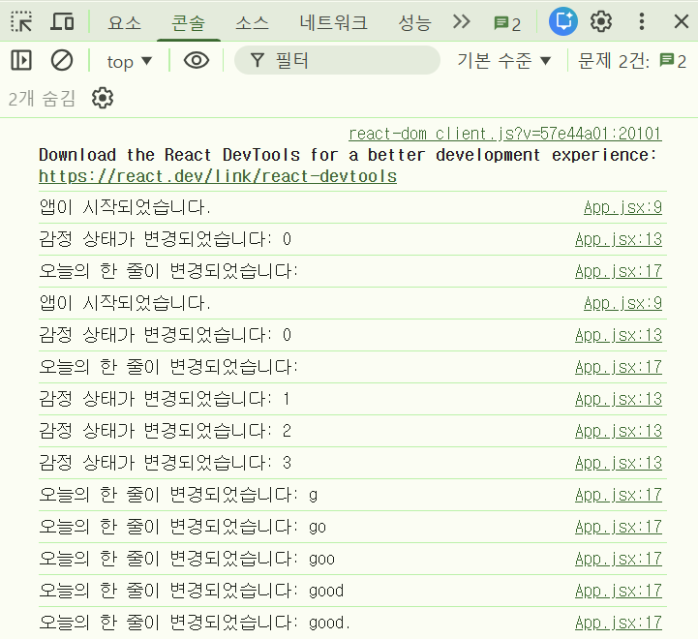698x639 pixels.
Task: Open the console sidebar panel icon
Action: [21, 61]
